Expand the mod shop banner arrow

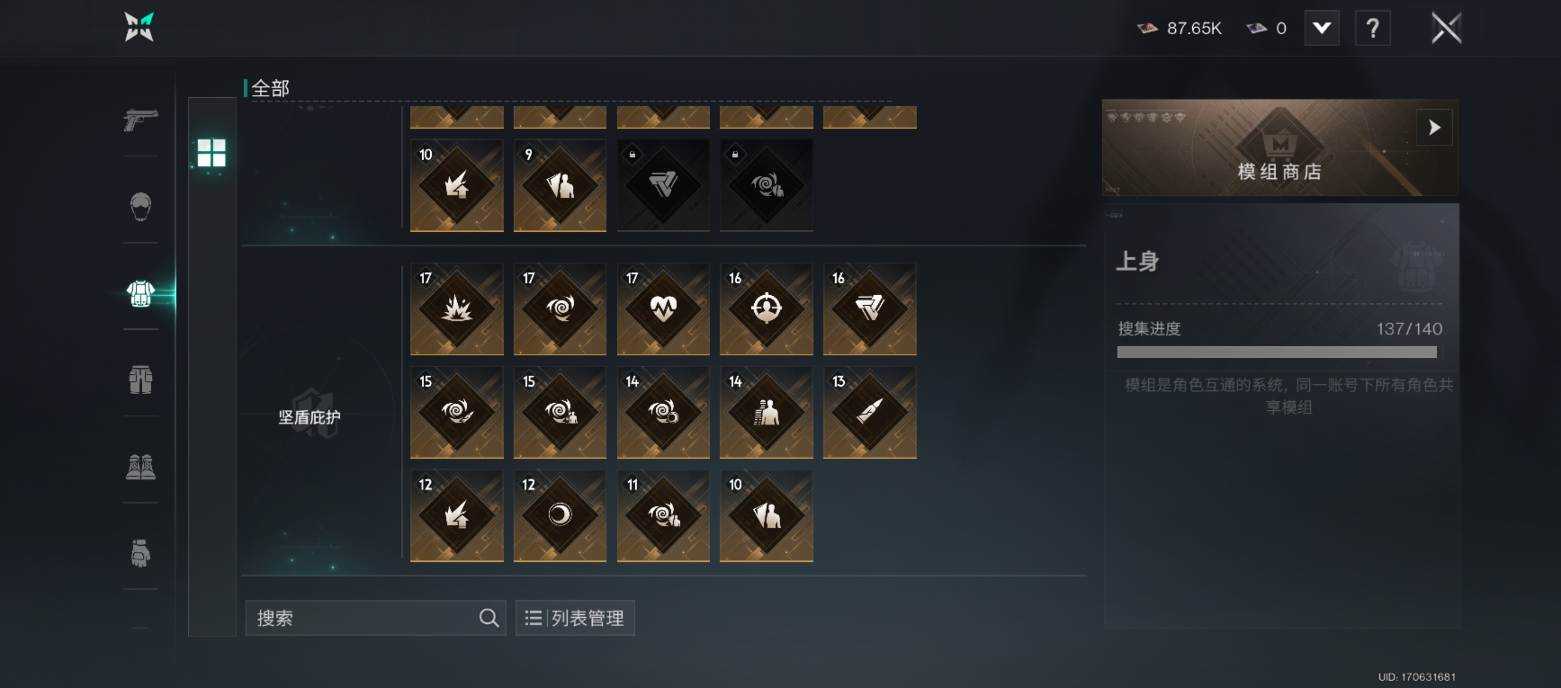pyautogui.click(x=1434, y=127)
